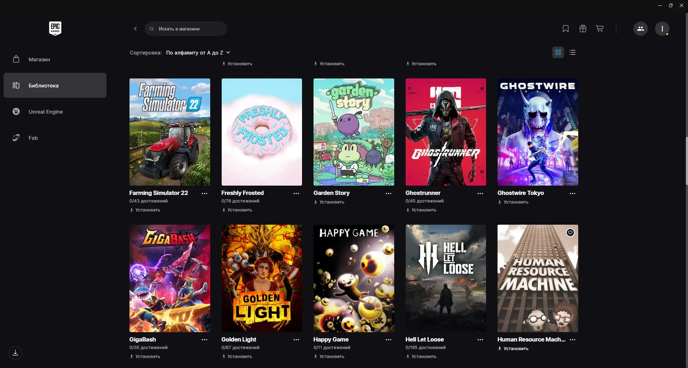Viewport: 688px width, 368px height.
Task: Install Hell Let Loose
Action: coord(421,357)
